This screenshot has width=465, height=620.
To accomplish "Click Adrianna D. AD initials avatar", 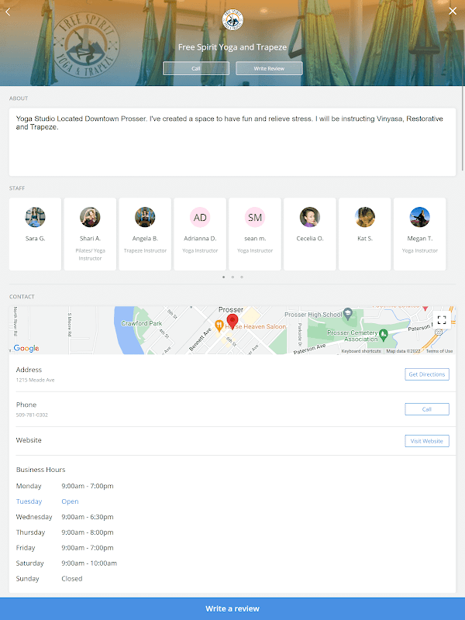I will (200, 217).
